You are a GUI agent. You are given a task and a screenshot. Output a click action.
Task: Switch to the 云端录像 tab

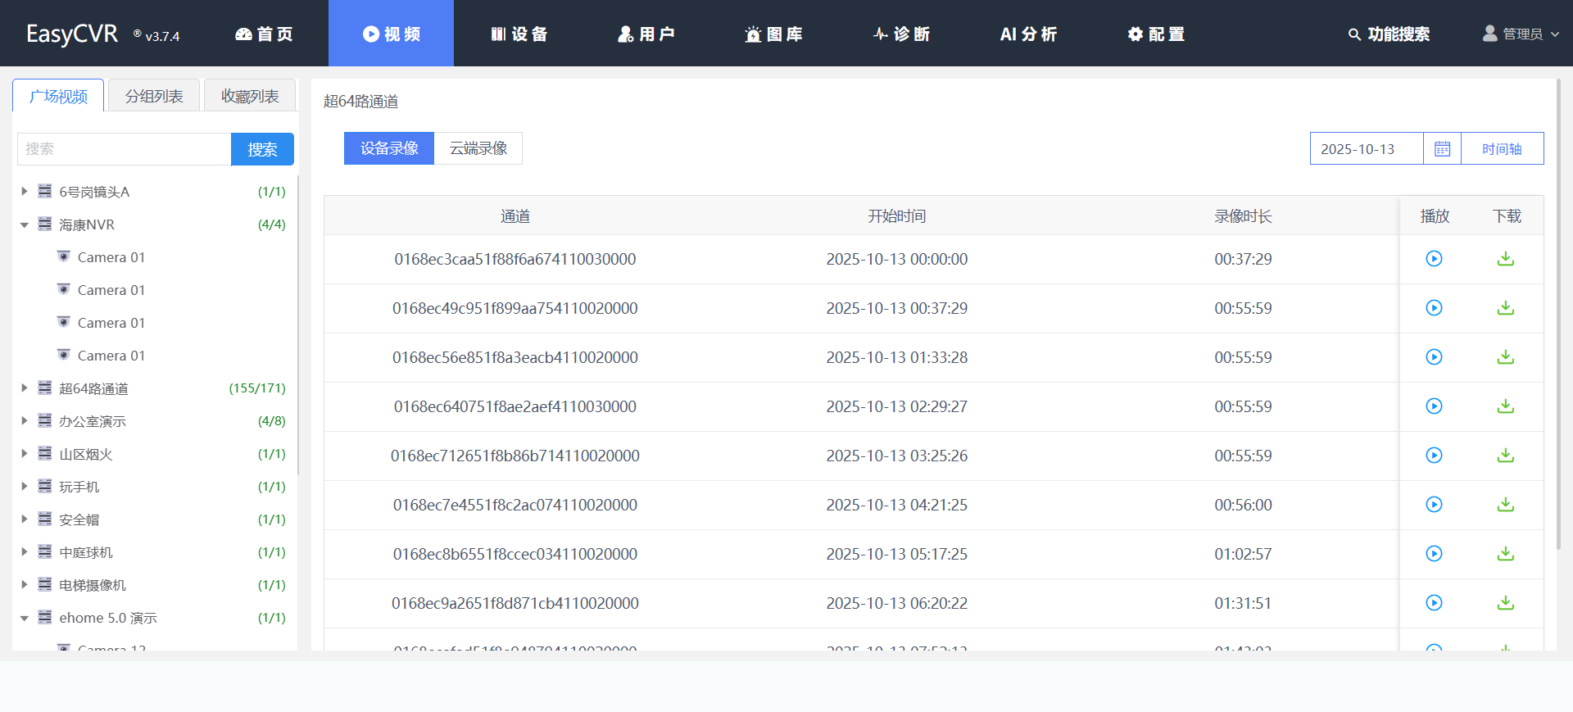tap(478, 148)
